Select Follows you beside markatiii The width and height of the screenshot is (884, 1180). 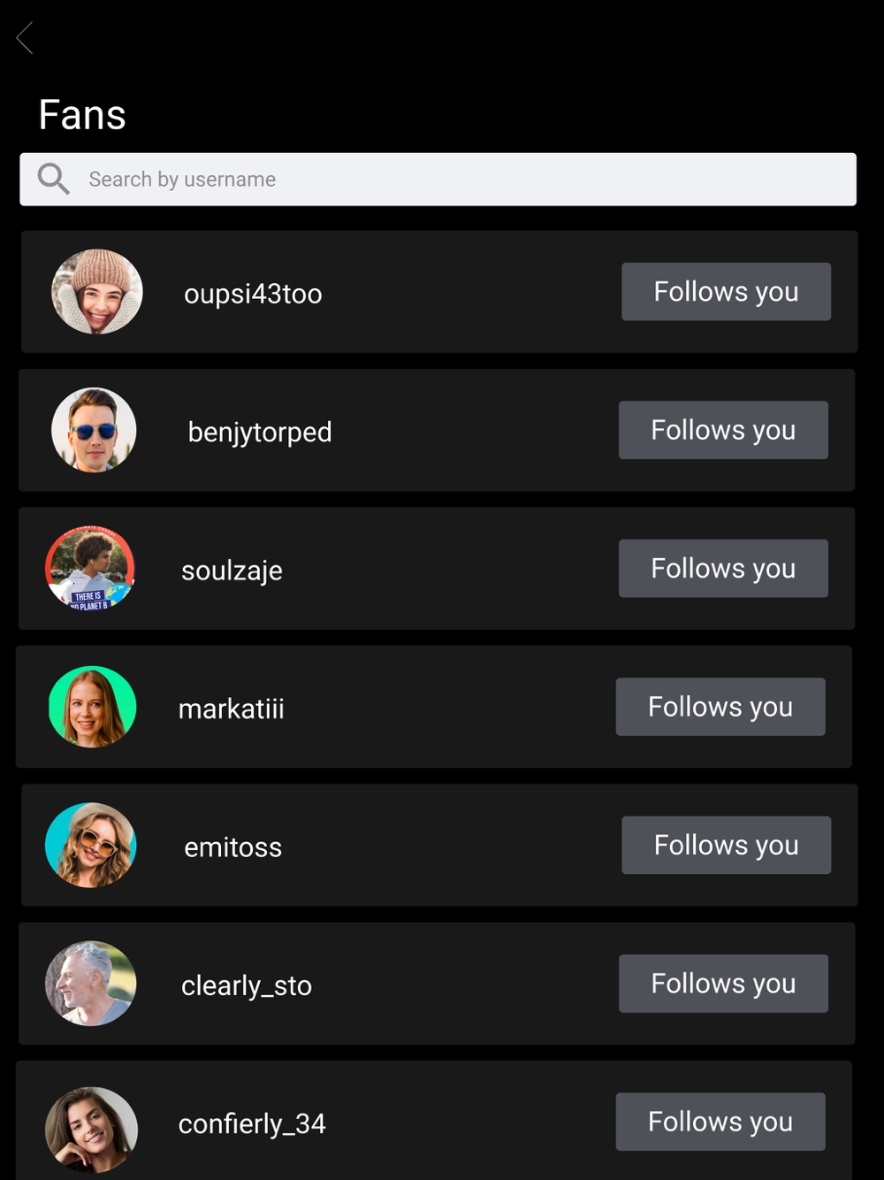point(720,707)
